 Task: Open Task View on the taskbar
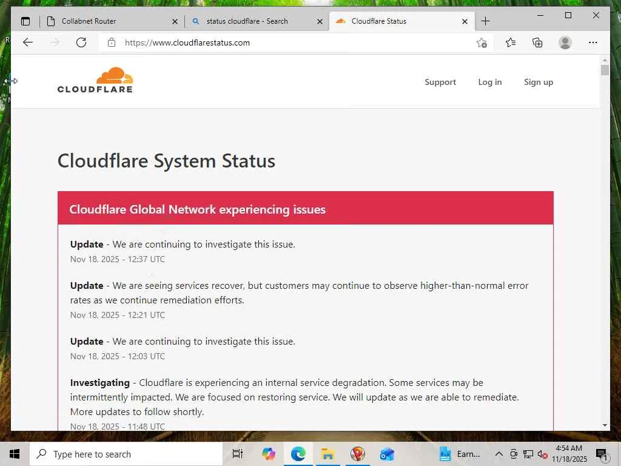238,454
